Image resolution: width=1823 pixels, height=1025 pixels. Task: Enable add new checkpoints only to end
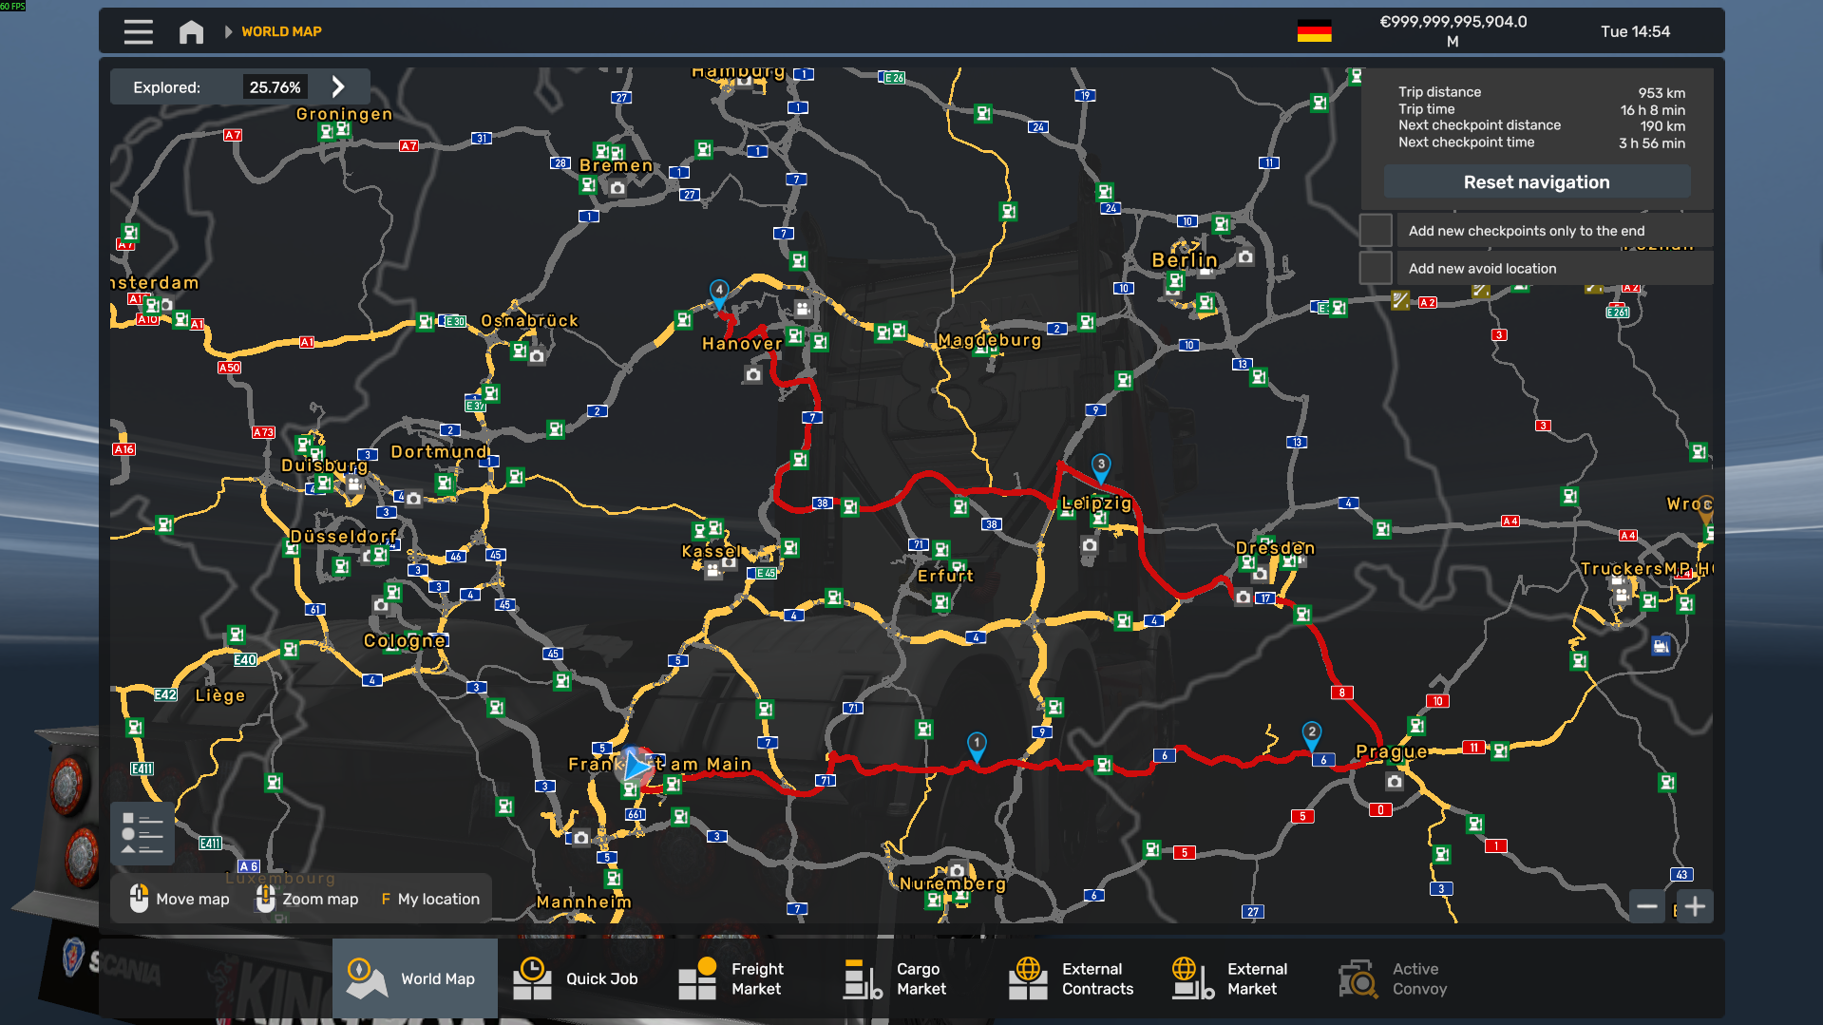point(1376,231)
